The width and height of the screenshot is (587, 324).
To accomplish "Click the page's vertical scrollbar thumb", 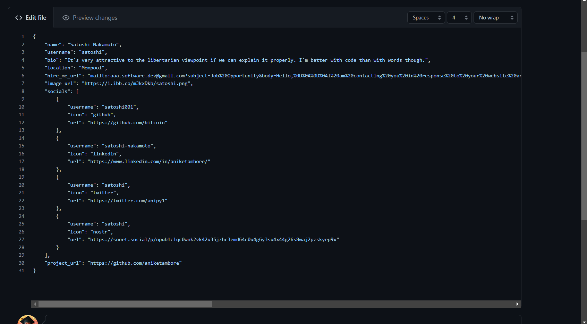I will coord(584,135).
